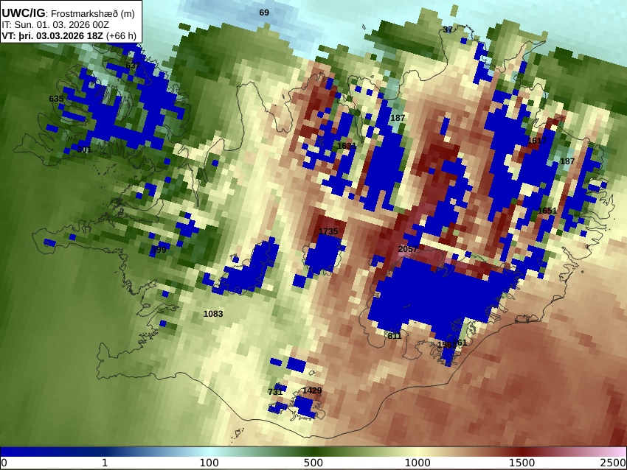Click the 1651 value label on the map
The width and height of the screenshot is (627, 470).
point(547,211)
